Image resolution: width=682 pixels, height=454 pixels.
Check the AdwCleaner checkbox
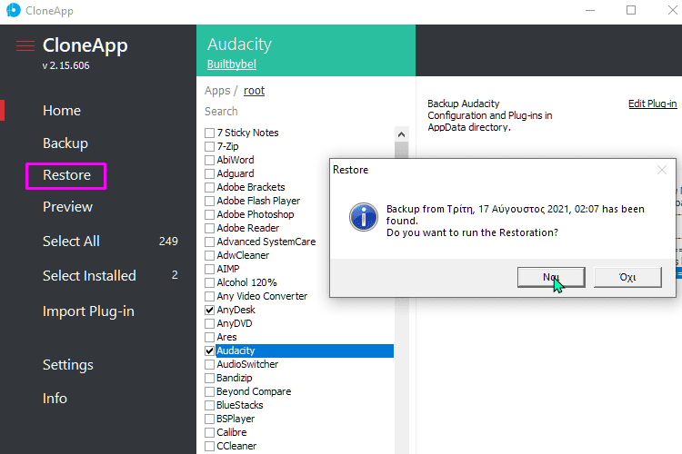click(210, 255)
